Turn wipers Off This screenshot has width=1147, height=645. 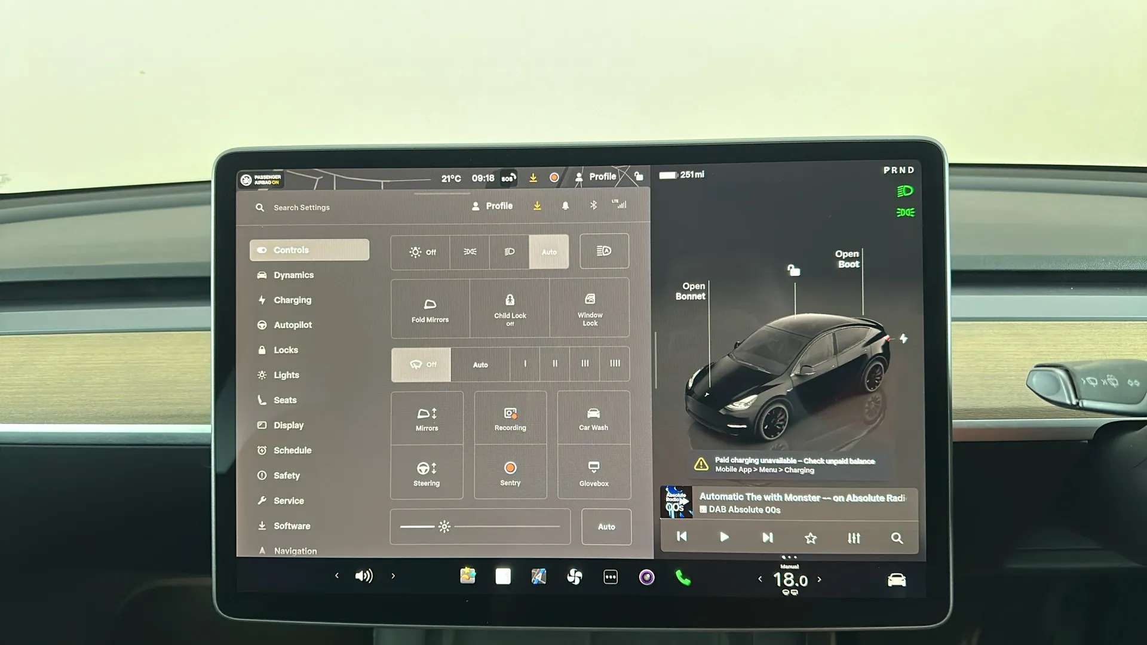(422, 364)
